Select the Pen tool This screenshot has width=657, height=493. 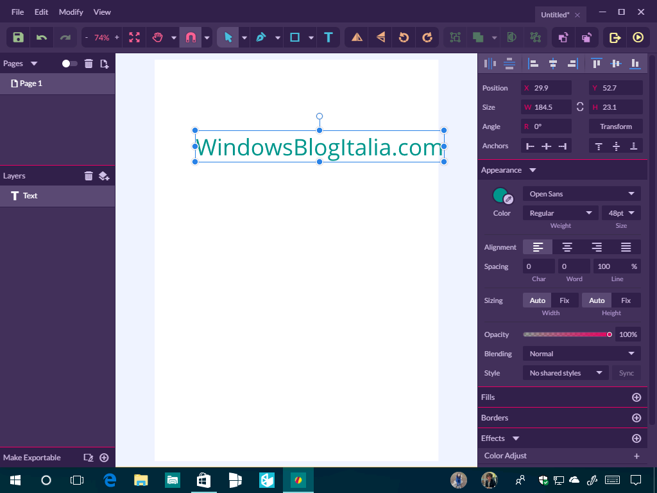261,37
